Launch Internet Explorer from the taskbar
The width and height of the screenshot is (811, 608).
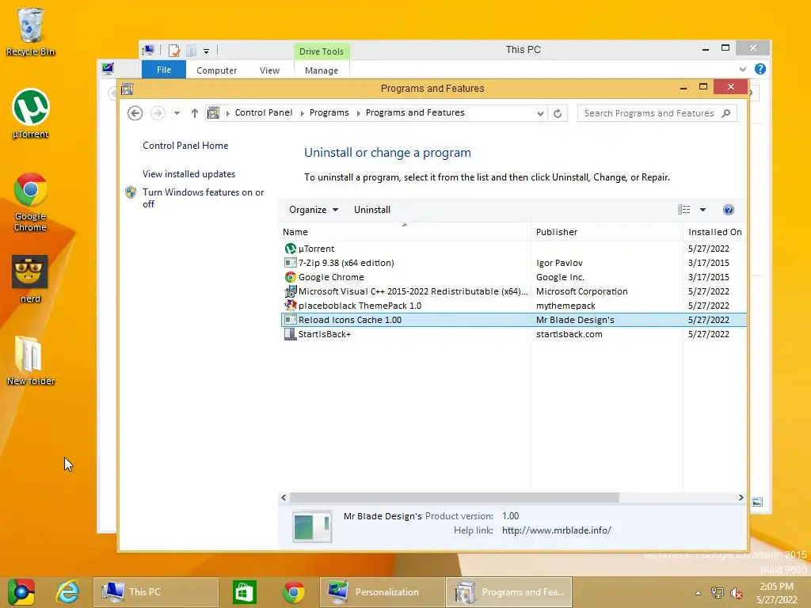(x=67, y=592)
